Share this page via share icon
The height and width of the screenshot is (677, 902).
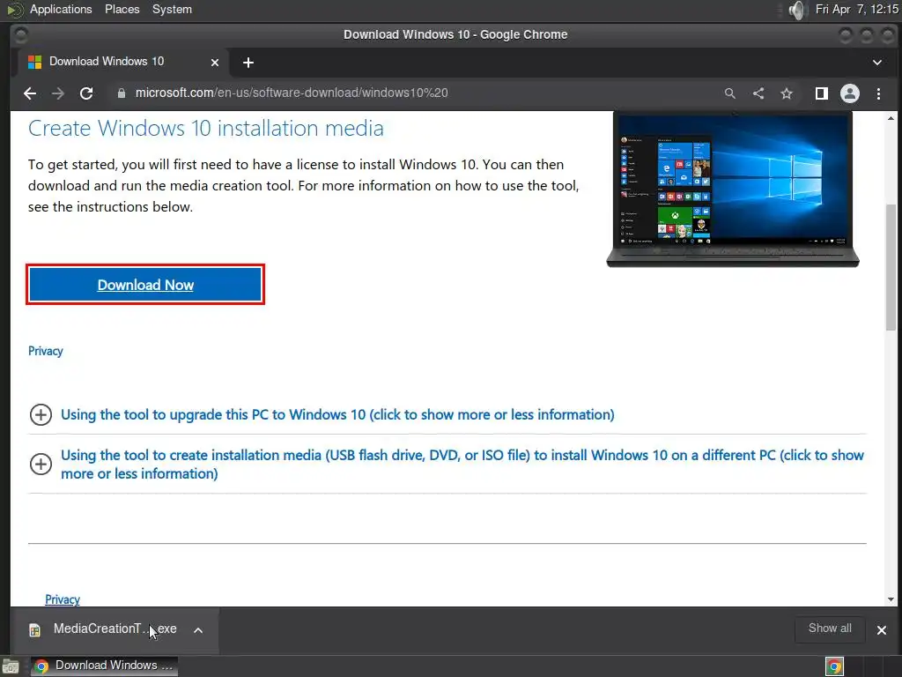(758, 93)
